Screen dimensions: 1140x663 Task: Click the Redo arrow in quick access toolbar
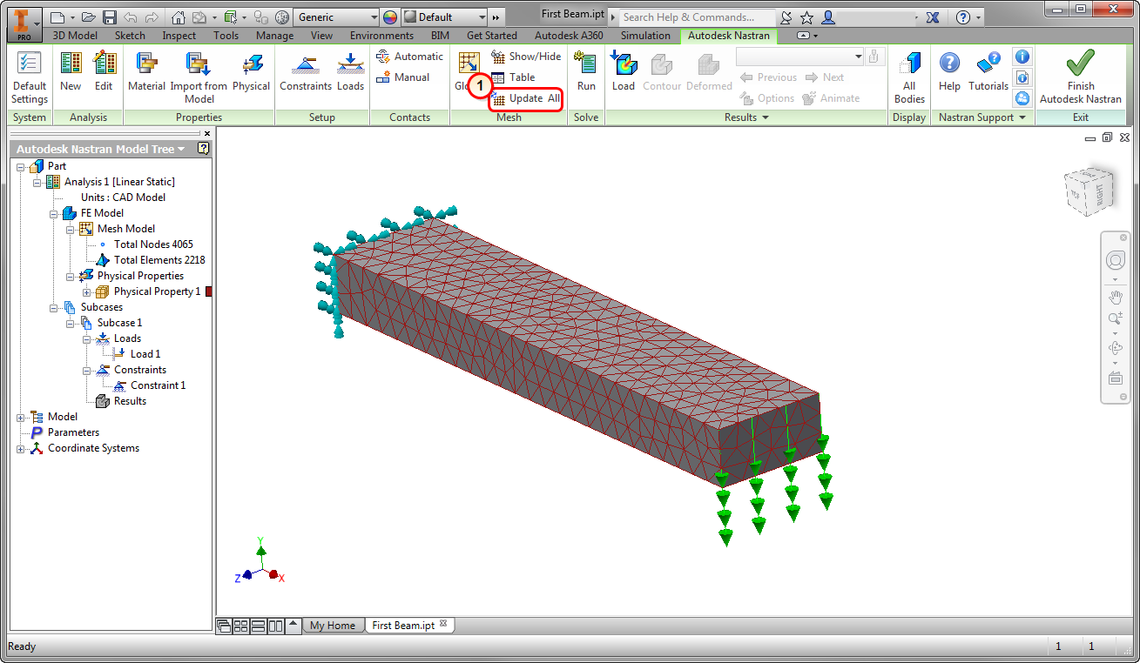coord(153,17)
